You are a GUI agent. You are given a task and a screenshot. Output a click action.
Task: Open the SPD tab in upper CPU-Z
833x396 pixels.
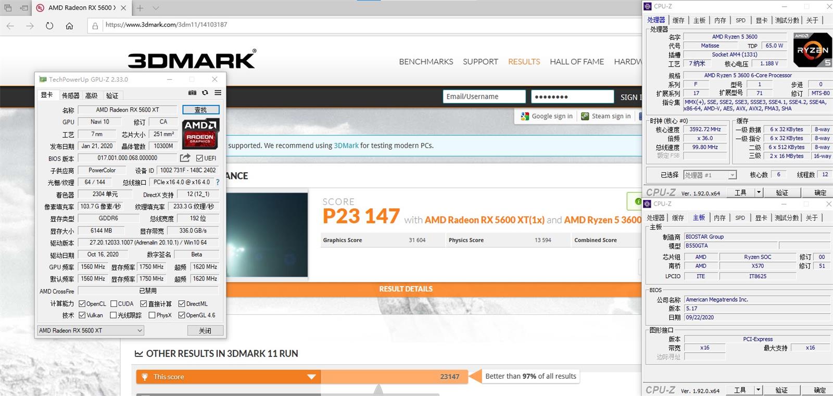pyautogui.click(x=740, y=20)
